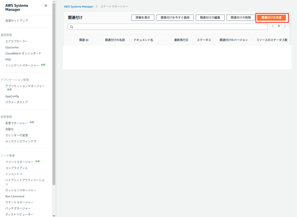Open Run Command in the sidebar
Image resolution: width=297 pixels, height=217 pixels.
(x=15, y=196)
